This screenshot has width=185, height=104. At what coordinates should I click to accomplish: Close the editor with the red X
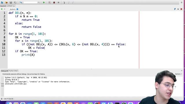pyautogui.click(x=181, y=9)
